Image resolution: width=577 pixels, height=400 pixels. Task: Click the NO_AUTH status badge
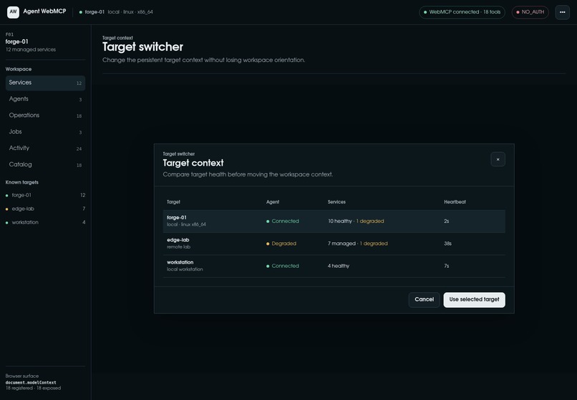point(530,12)
